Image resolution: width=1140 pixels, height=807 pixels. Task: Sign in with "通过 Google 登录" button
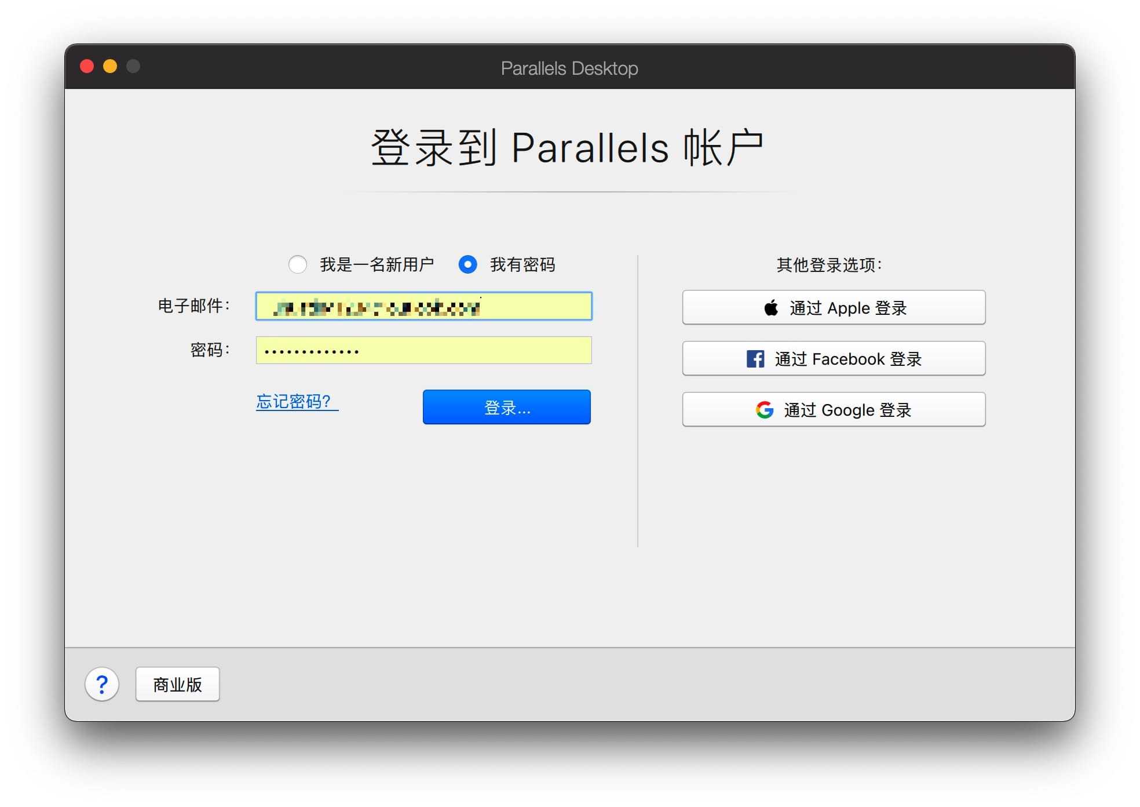coord(834,409)
